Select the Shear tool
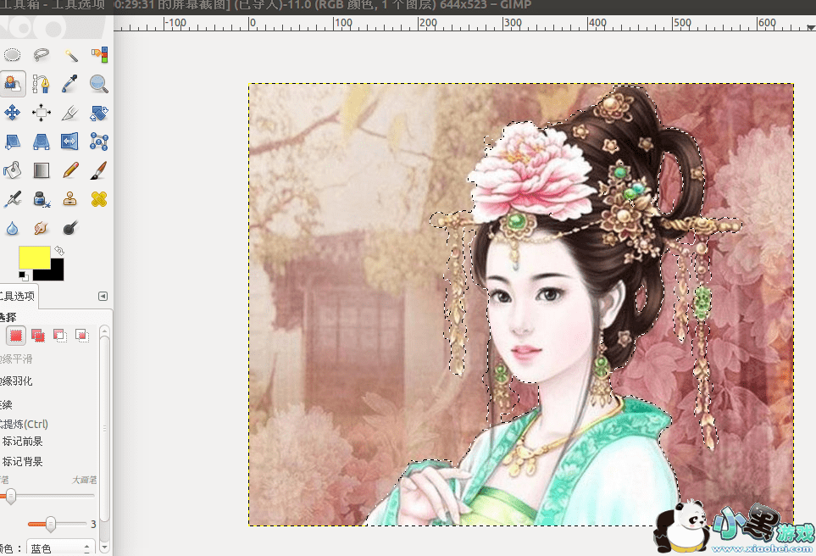Screen dimensions: 816x556 [13, 141]
